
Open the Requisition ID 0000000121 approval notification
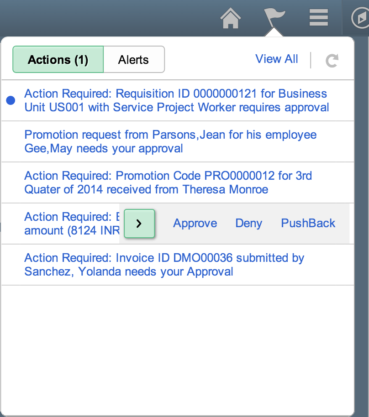point(176,100)
